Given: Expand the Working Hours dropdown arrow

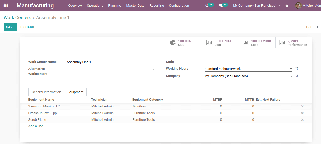Looking at the screenshot, I should tap(291, 69).
